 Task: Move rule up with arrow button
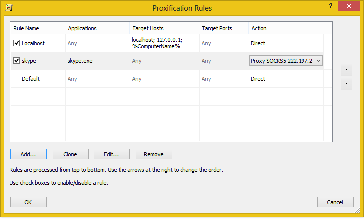(x=347, y=69)
